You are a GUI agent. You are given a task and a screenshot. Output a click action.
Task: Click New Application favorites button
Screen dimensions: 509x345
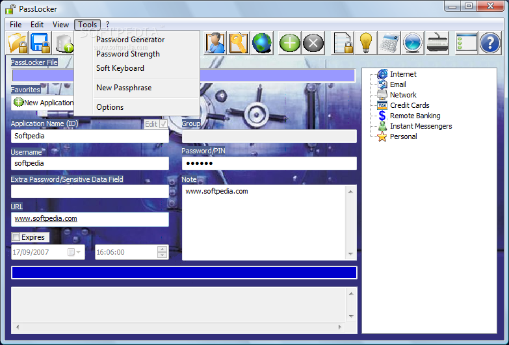point(44,103)
